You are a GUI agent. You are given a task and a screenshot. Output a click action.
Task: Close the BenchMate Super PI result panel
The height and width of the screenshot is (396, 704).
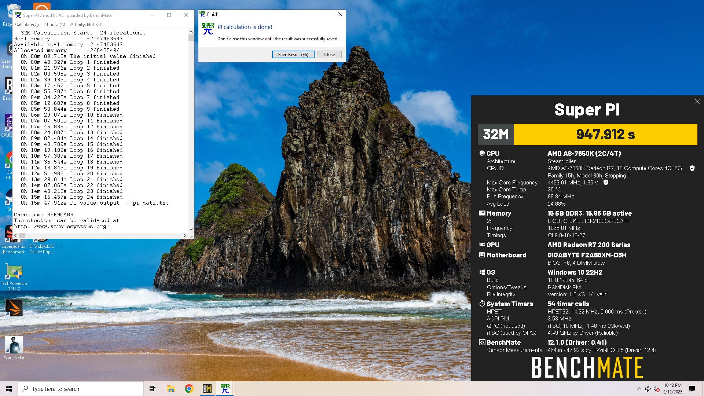coord(697,101)
